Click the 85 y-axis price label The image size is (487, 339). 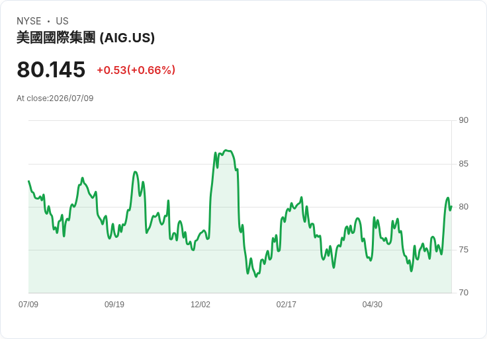click(463, 164)
